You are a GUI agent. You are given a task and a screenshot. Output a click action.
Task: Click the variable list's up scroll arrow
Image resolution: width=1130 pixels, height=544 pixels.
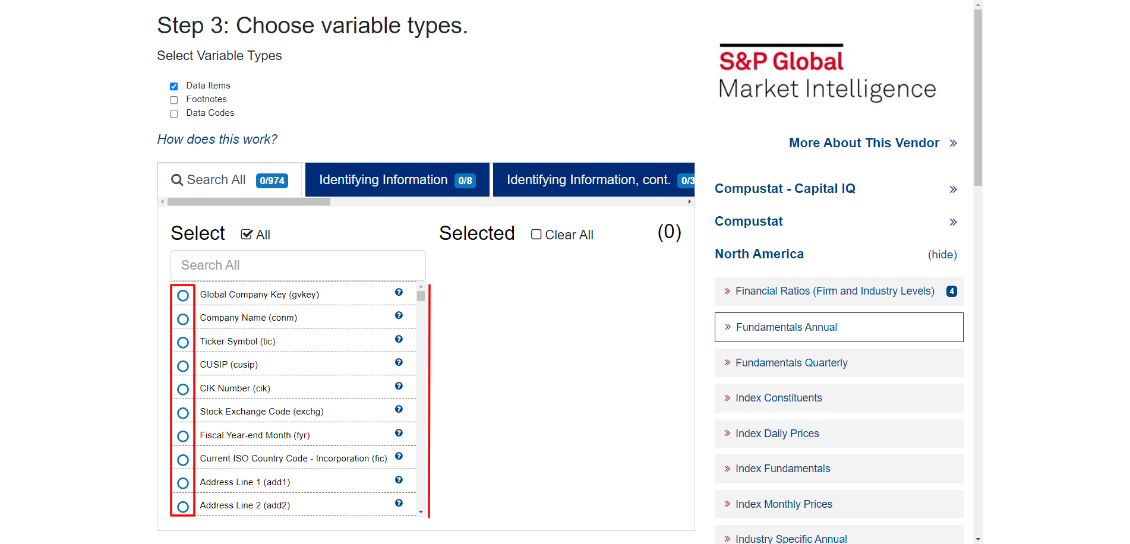point(421,287)
